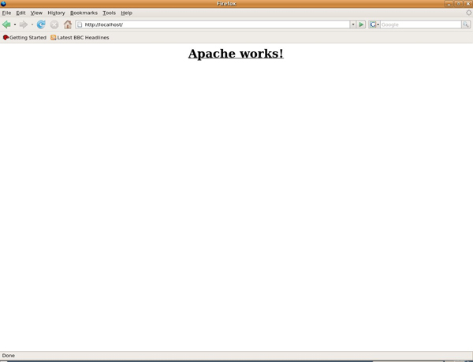Image resolution: width=473 pixels, height=362 pixels.
Task: Maximize the Firefox window
Action: point(459,4)
